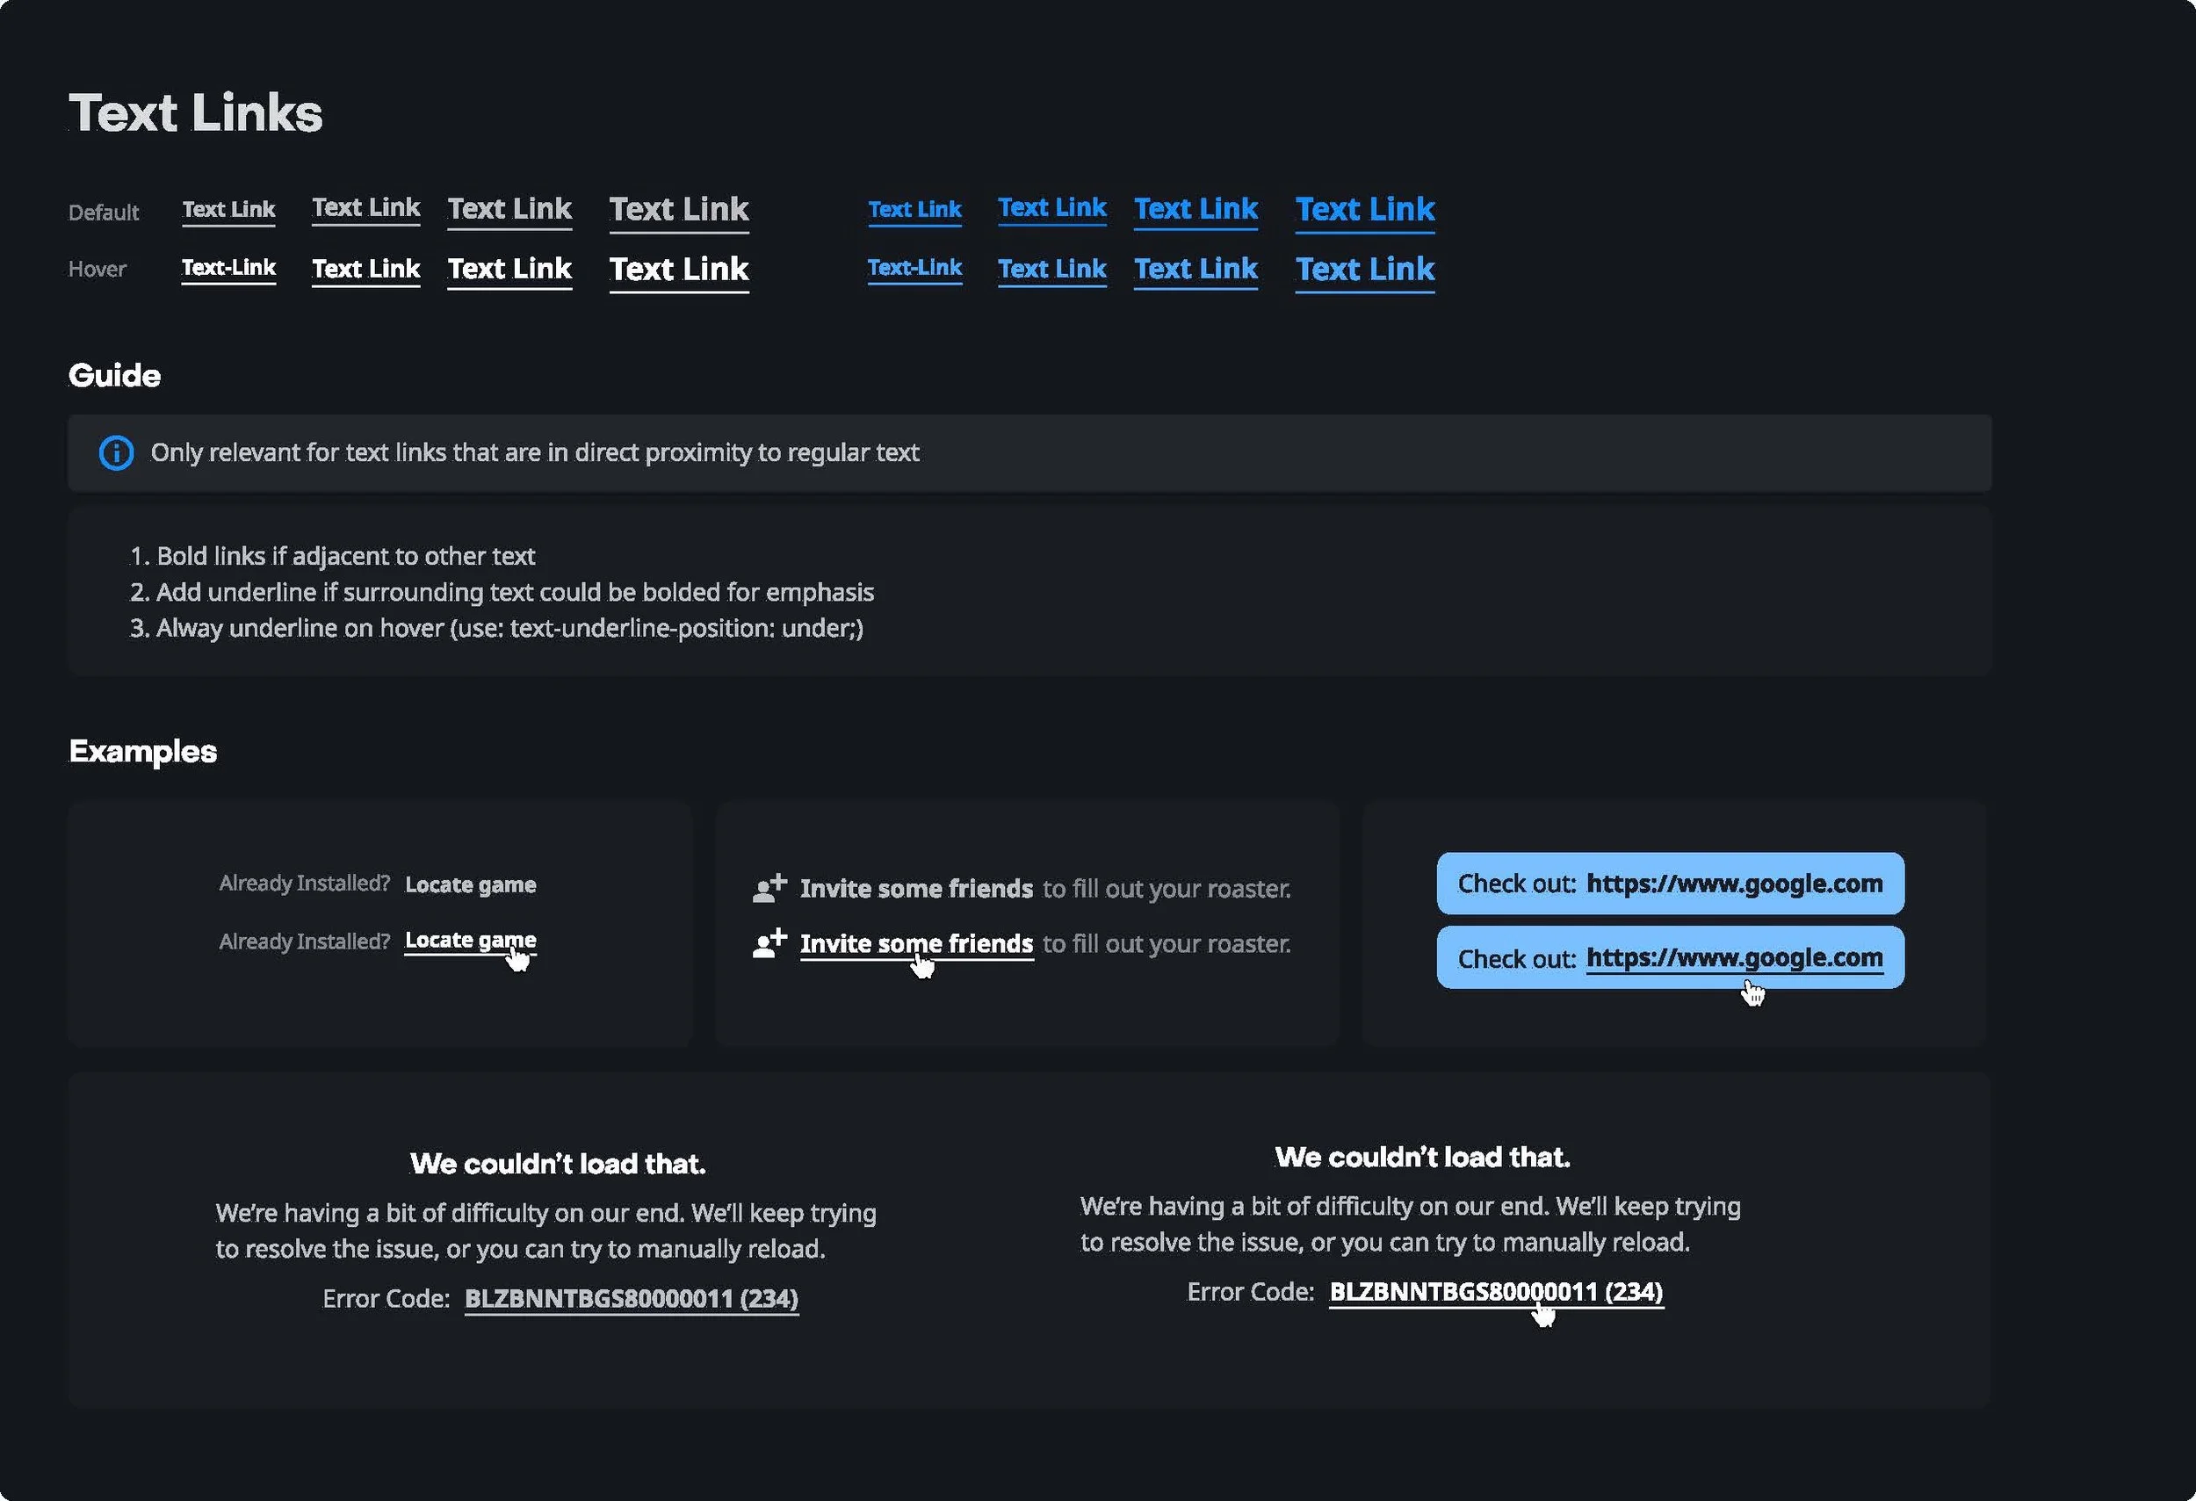Viewport: 2196px width, 1501px height.
Task: Click second white Text Link in Hover row
Action: coord(365,270)
